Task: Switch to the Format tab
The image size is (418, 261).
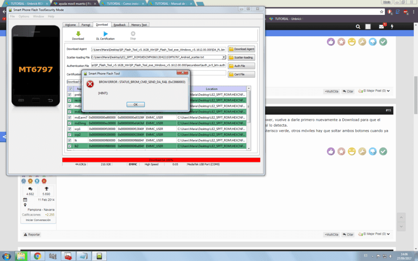Action: click(x=86, y=25)
